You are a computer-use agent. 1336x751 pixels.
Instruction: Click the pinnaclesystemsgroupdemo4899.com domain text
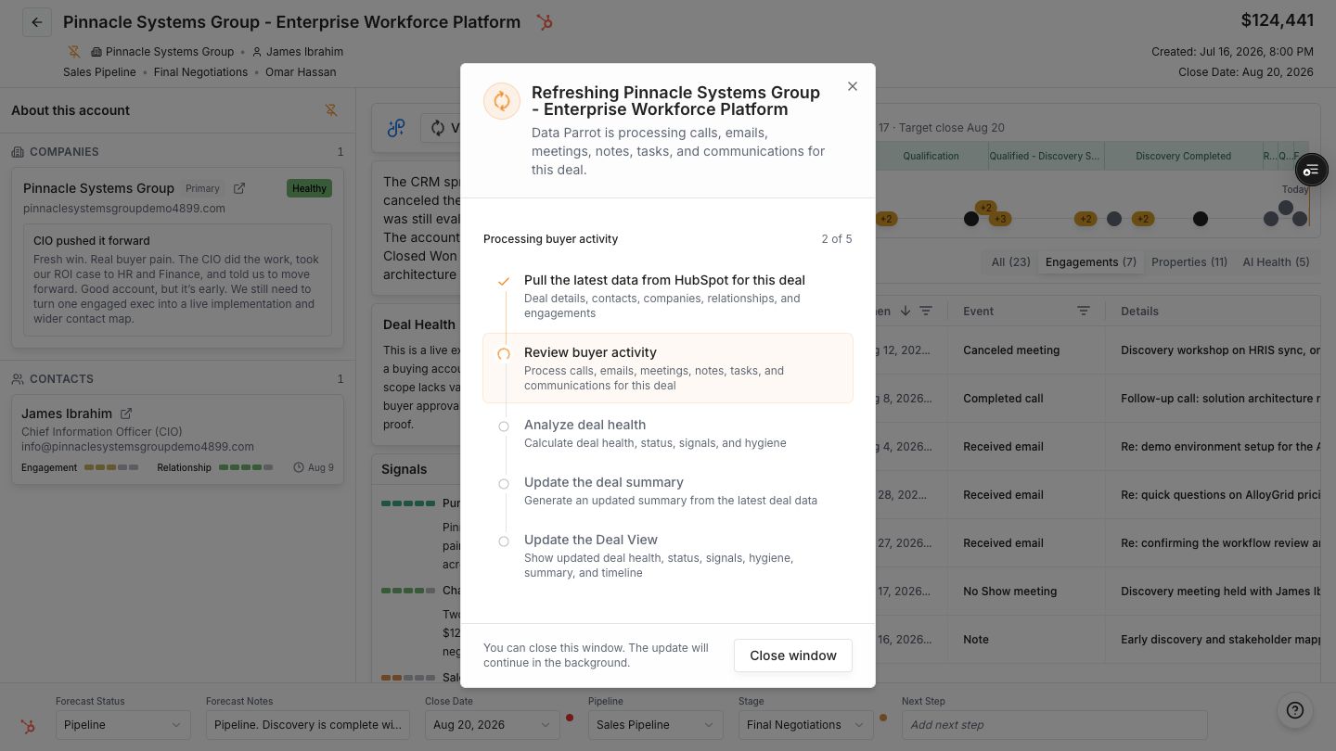[124, 209]
